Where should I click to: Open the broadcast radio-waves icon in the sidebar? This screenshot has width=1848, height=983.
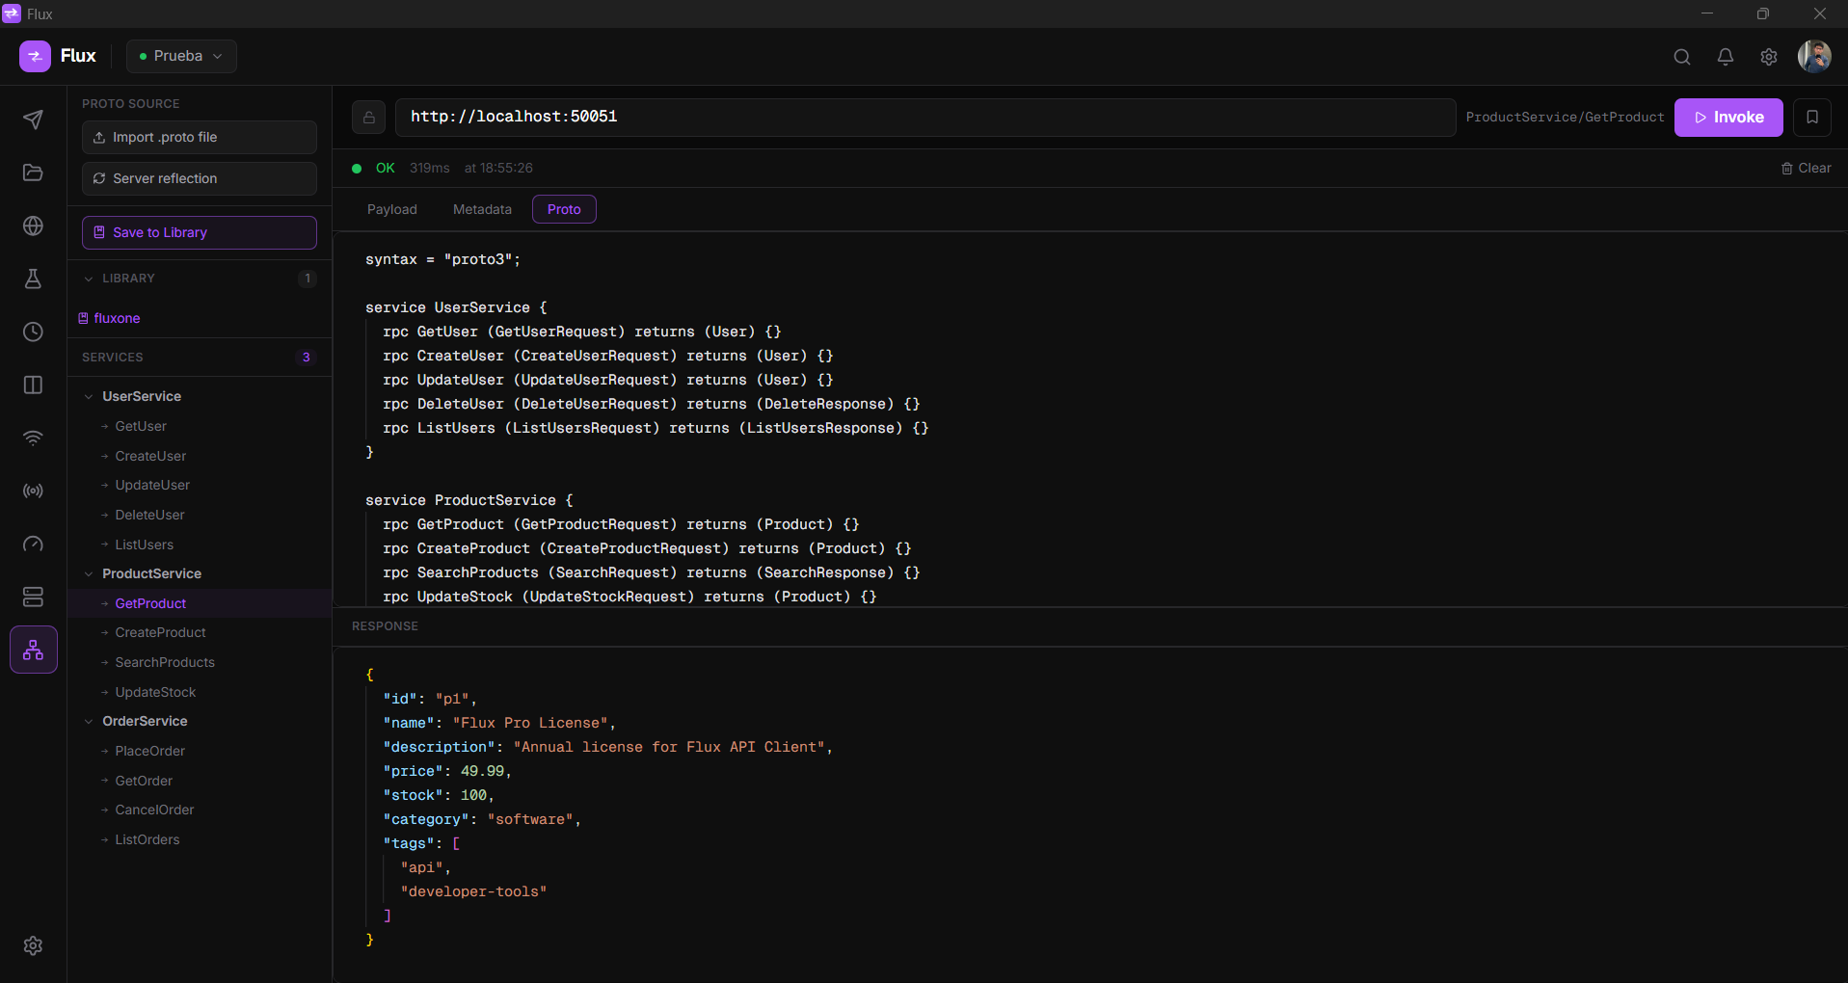click(33, 491)
